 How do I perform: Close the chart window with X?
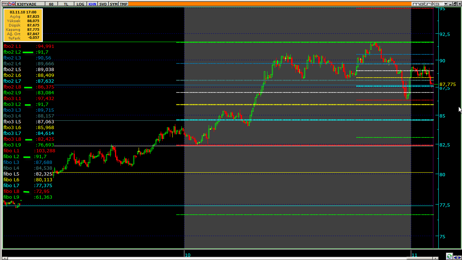459,4
